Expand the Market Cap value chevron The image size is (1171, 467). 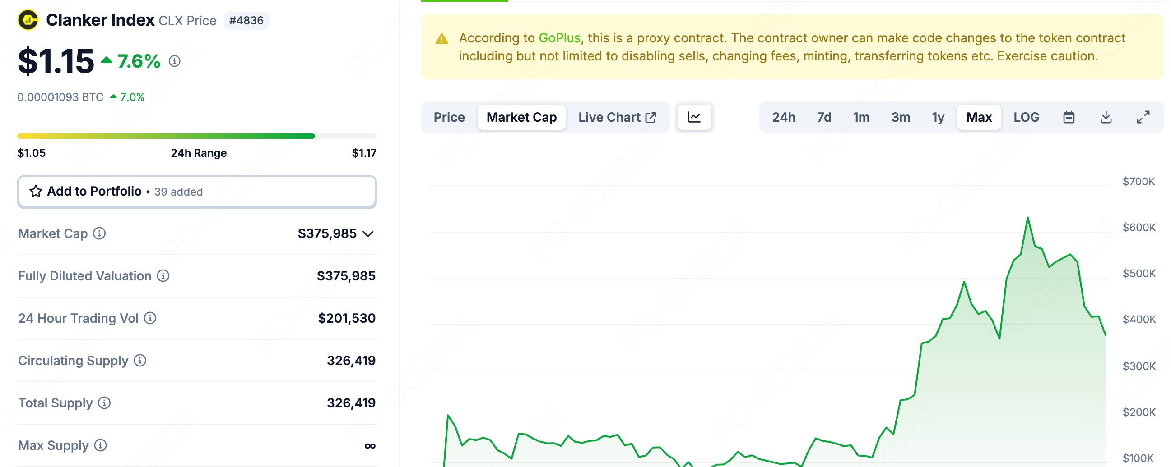(x=368, y=234)
